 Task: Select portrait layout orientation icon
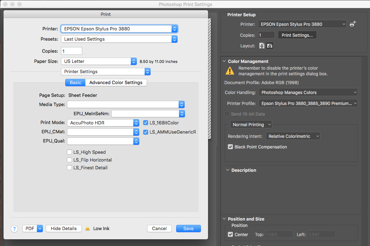click(262, 46)
